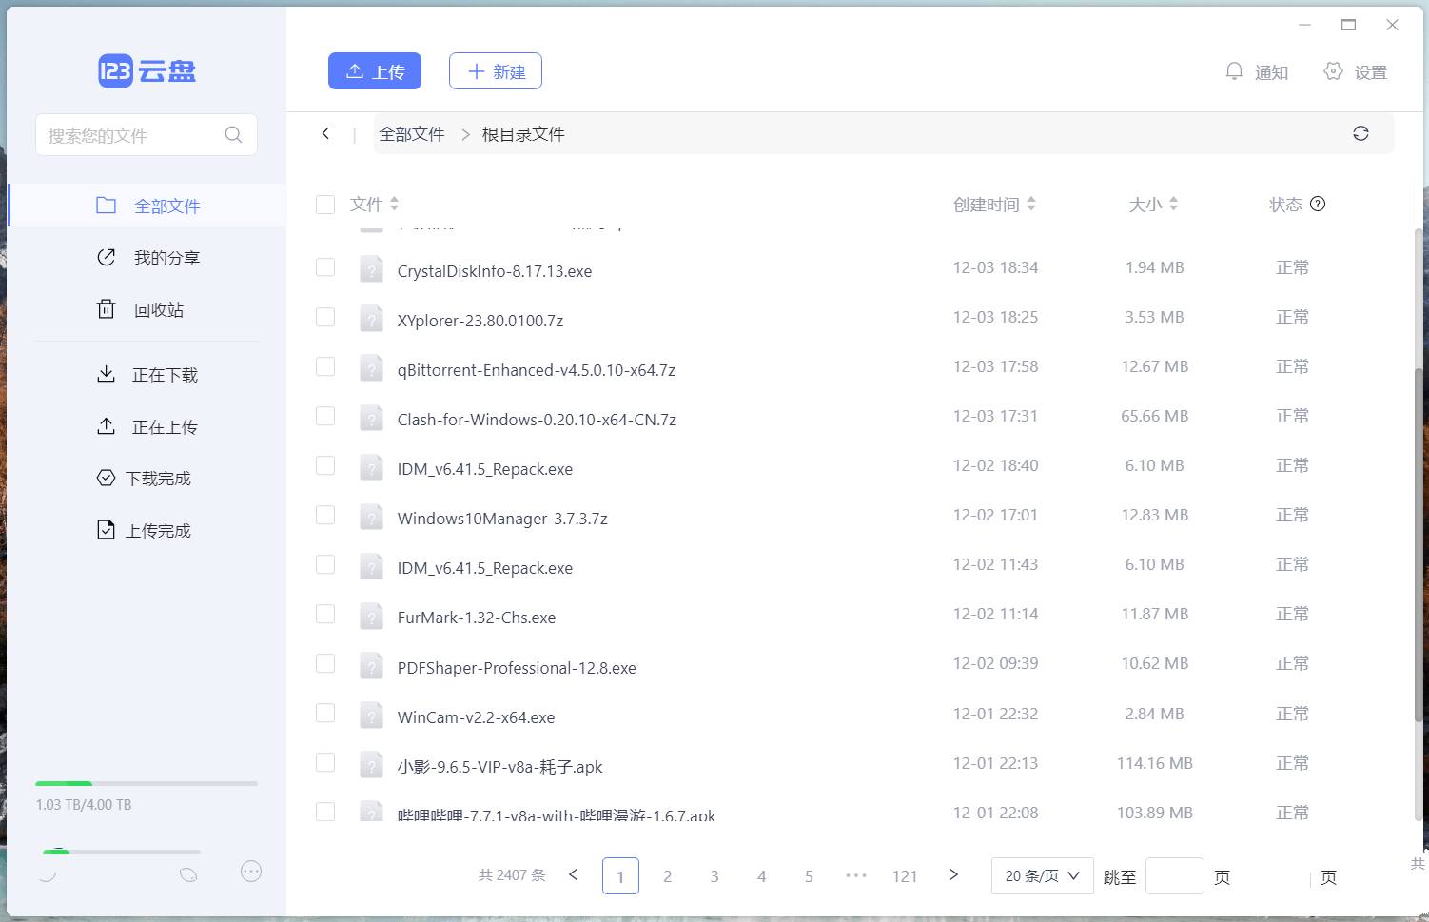1429x922 pixels.
Task: Open 回收站 in the sidebar
Action: 158,310
